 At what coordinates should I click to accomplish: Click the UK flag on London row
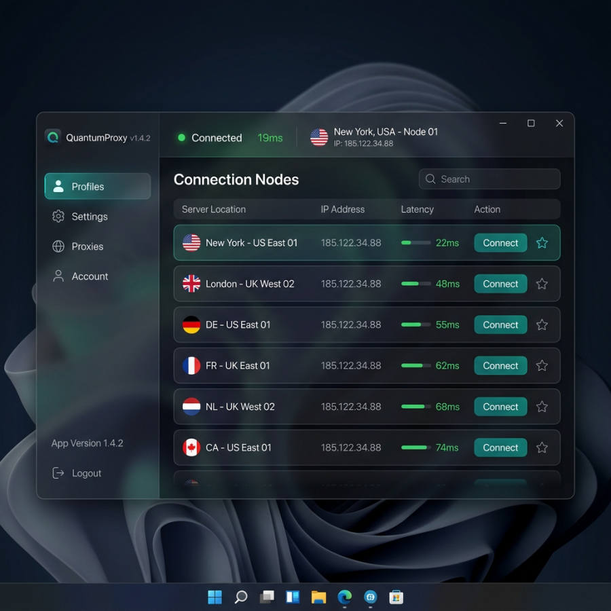191,284
